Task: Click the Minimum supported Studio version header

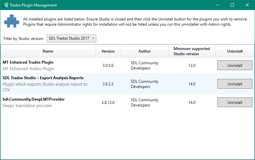Action: pyautogui.click(x=192, y=51)
